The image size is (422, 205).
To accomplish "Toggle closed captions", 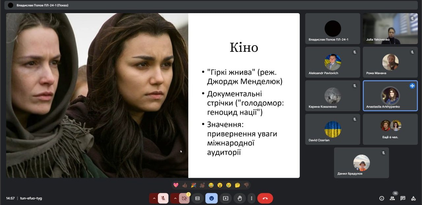I will (x=197, y=198).
